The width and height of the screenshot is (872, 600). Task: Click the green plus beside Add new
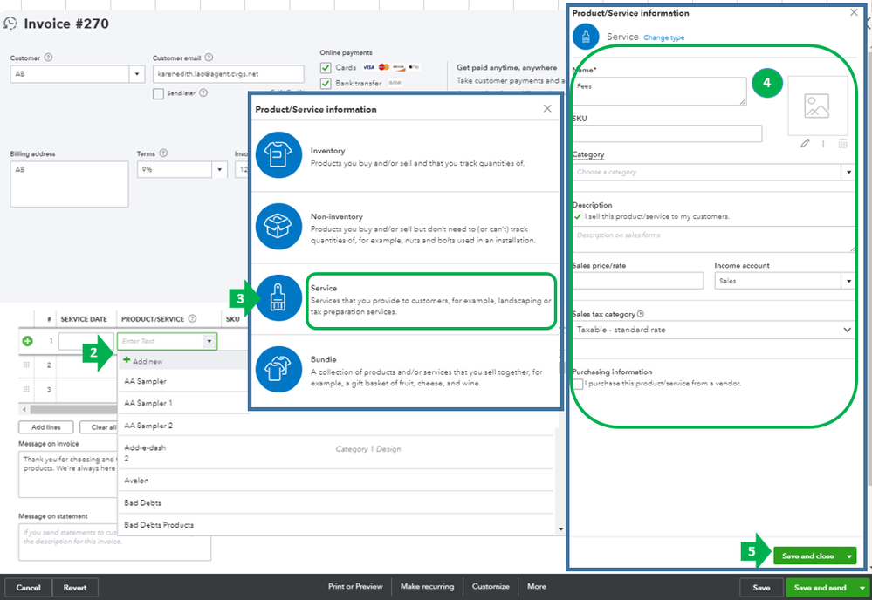point(127,360)
